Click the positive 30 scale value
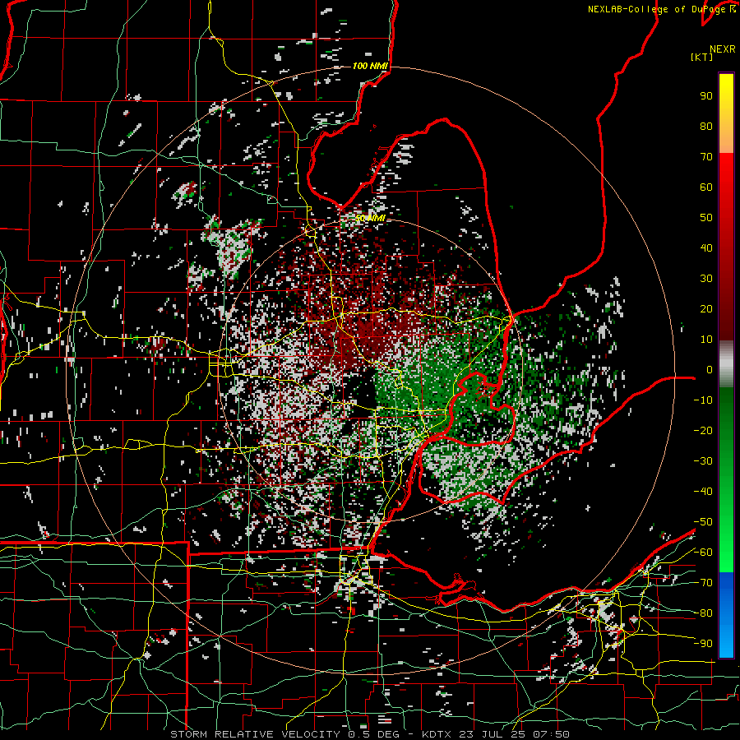 click(706, 279)
